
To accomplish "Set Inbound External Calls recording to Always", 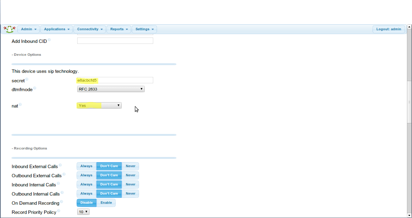I will coord(86,166).
